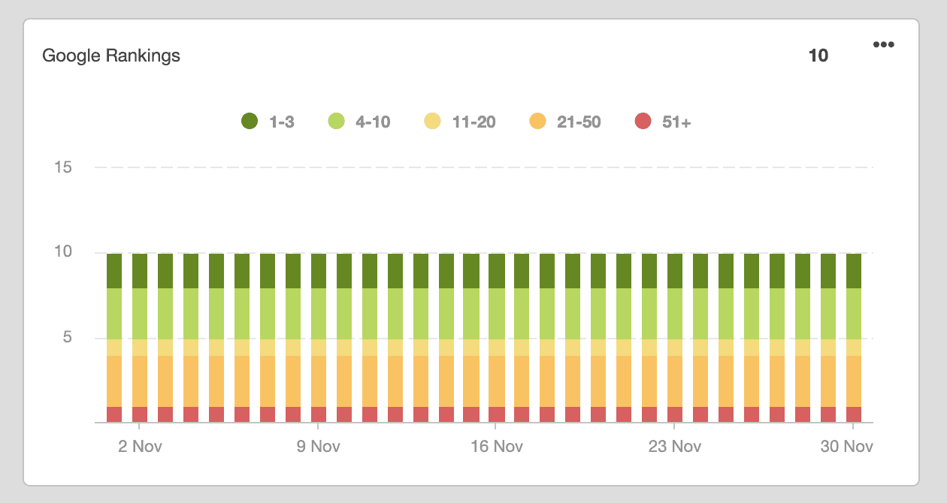Screen dimensions: 947x503
Task: Click the bold "10" ranking count
Action: pos(820,56)
